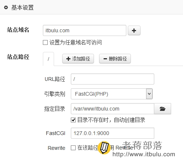Click the 删除路径 button
Viewport: 183px width, 158px height.
pos(115,59)
